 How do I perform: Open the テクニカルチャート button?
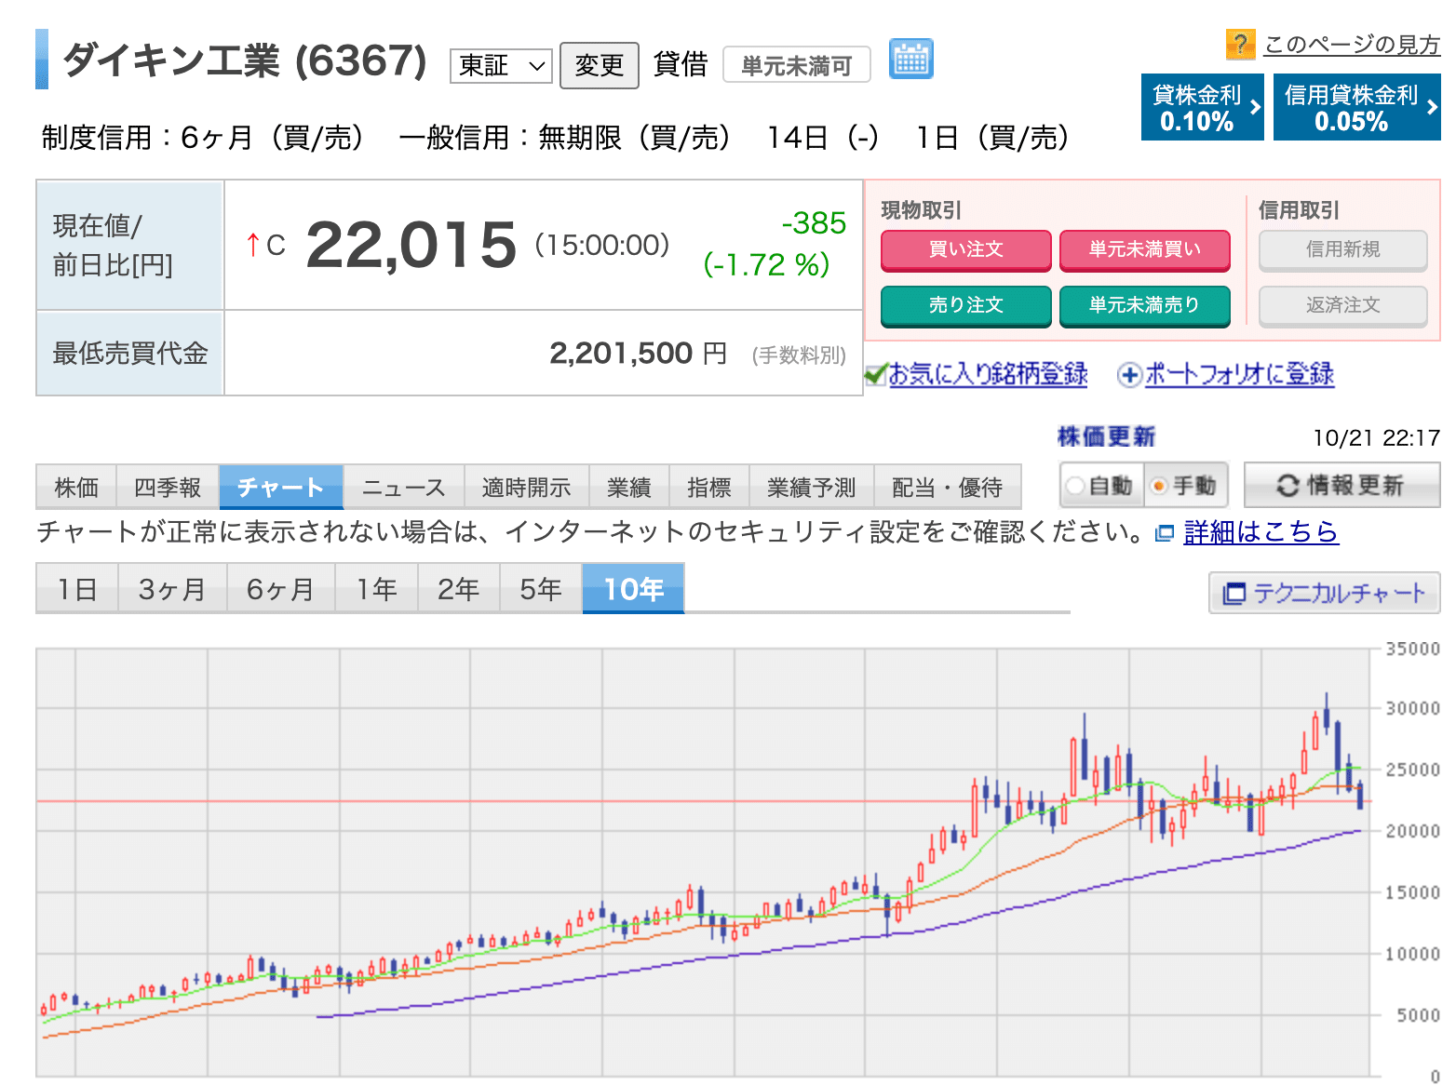[1325, 593]
